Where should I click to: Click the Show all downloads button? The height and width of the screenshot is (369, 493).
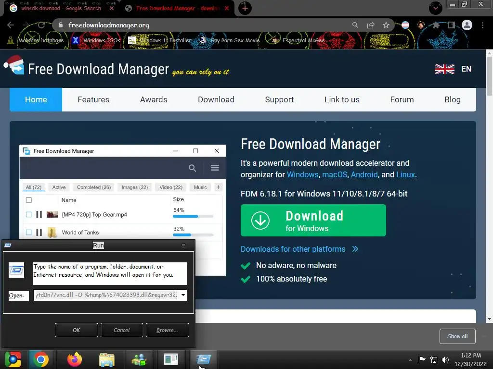[457, 336]
